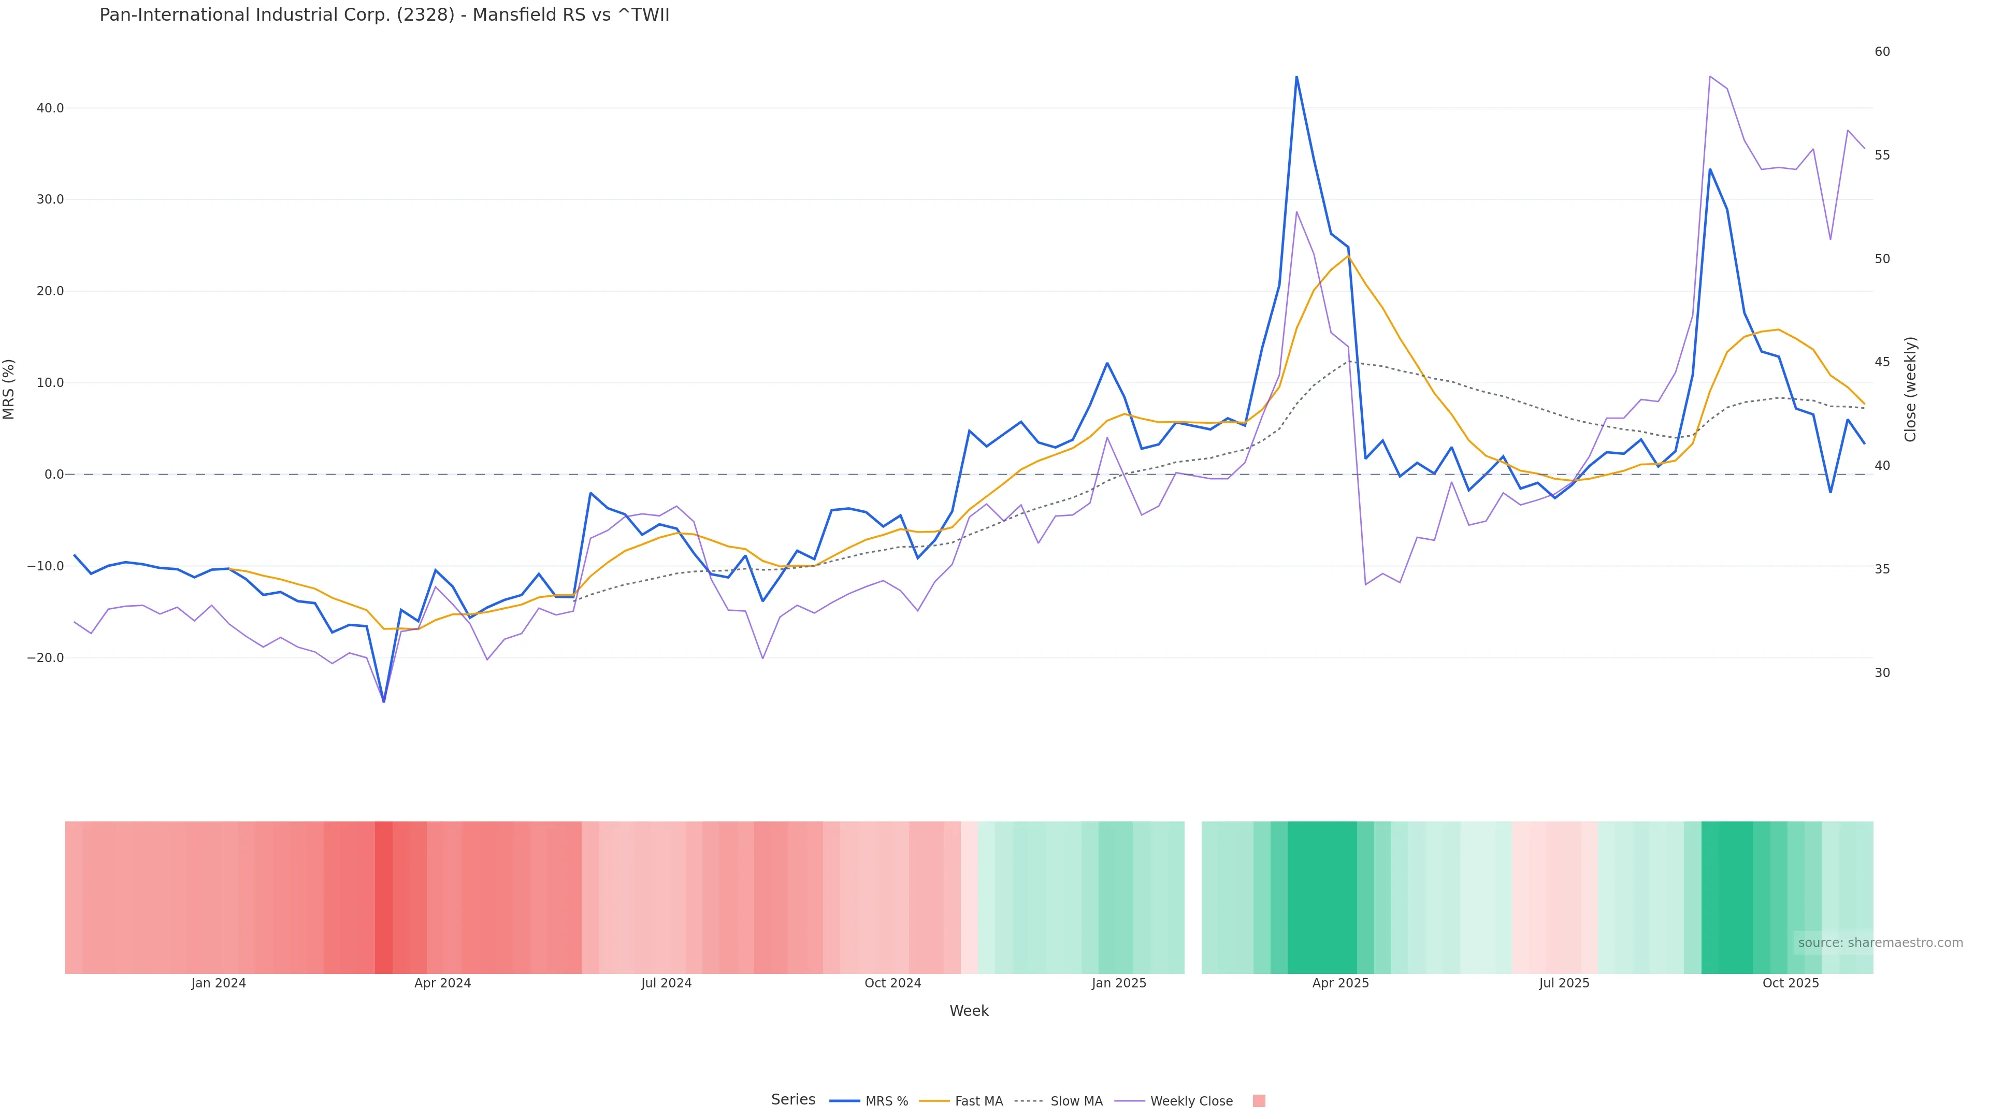Viewport: 1989px width, 1119px height.
Task: Click the dotted Slow MA legend line icon
Action: [x=1029, y=1101]
